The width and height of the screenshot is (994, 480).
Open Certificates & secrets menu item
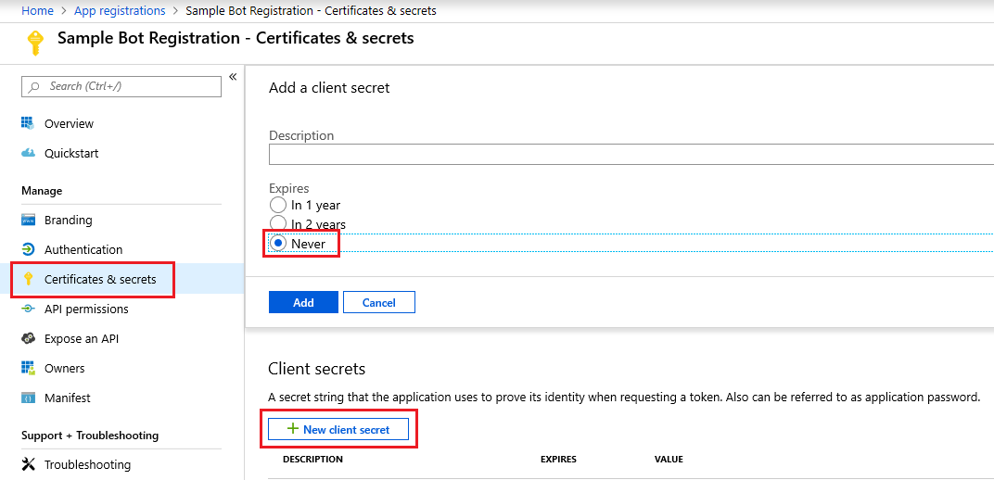pos(100,279)
